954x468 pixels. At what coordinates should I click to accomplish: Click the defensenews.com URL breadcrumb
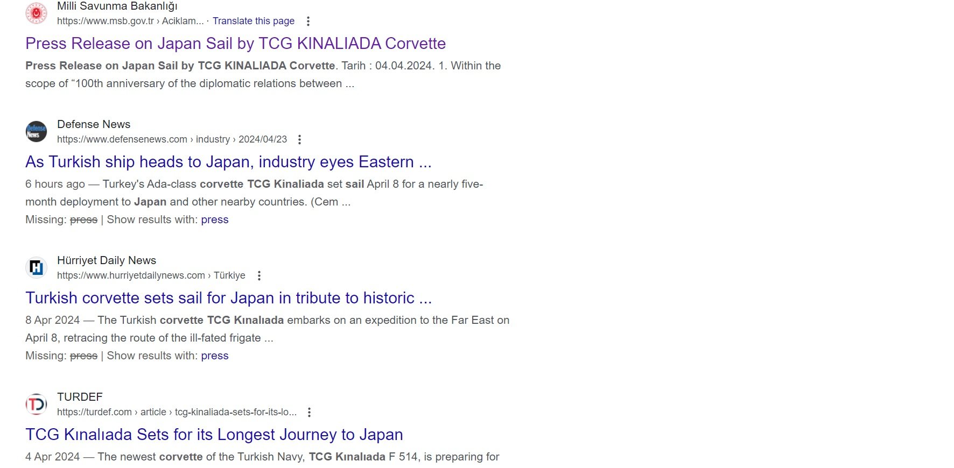click(x=172, y=139)
